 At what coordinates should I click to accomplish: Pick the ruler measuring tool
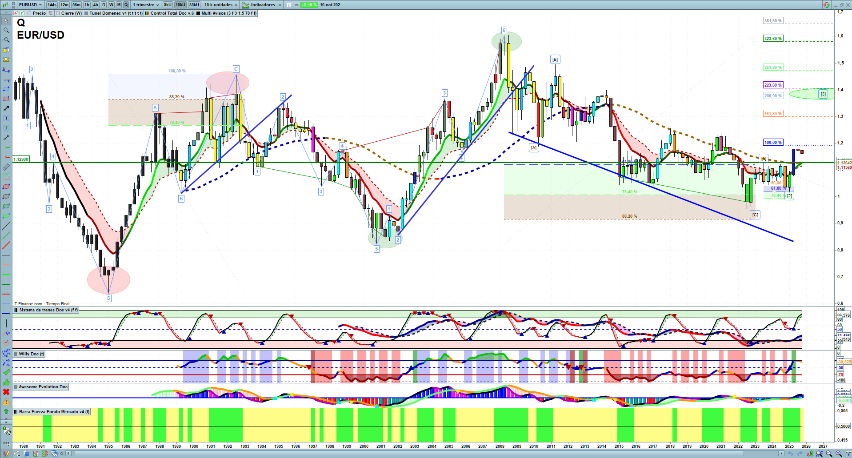tap(6, 167)
